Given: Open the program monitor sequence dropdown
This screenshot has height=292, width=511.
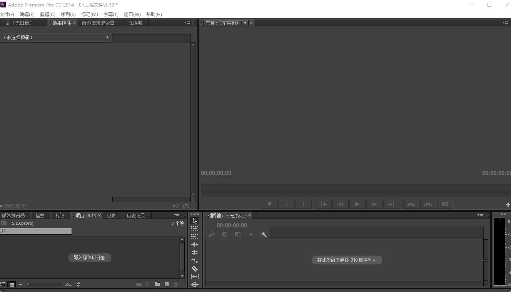Looking at the screenshot, I should click(245, 23).
